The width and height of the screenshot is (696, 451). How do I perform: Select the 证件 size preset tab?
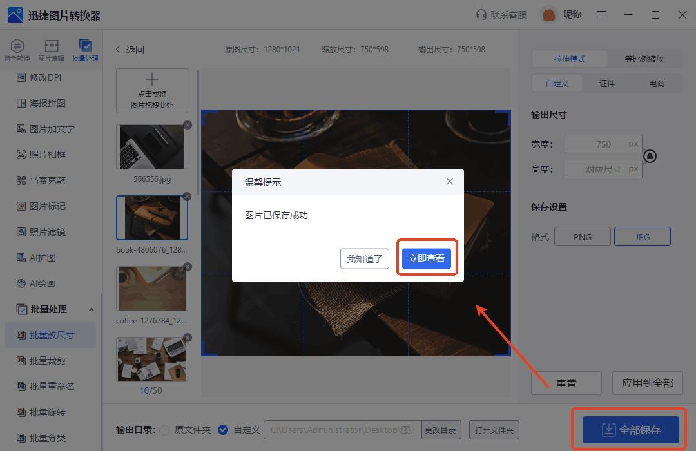[606, 83]
